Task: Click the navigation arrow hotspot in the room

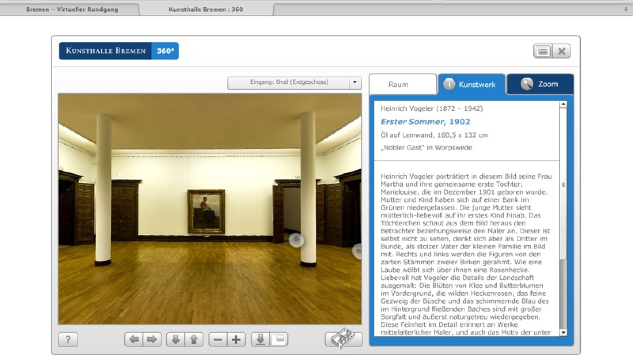Action: pyautogui.click(x=296, y=240)
